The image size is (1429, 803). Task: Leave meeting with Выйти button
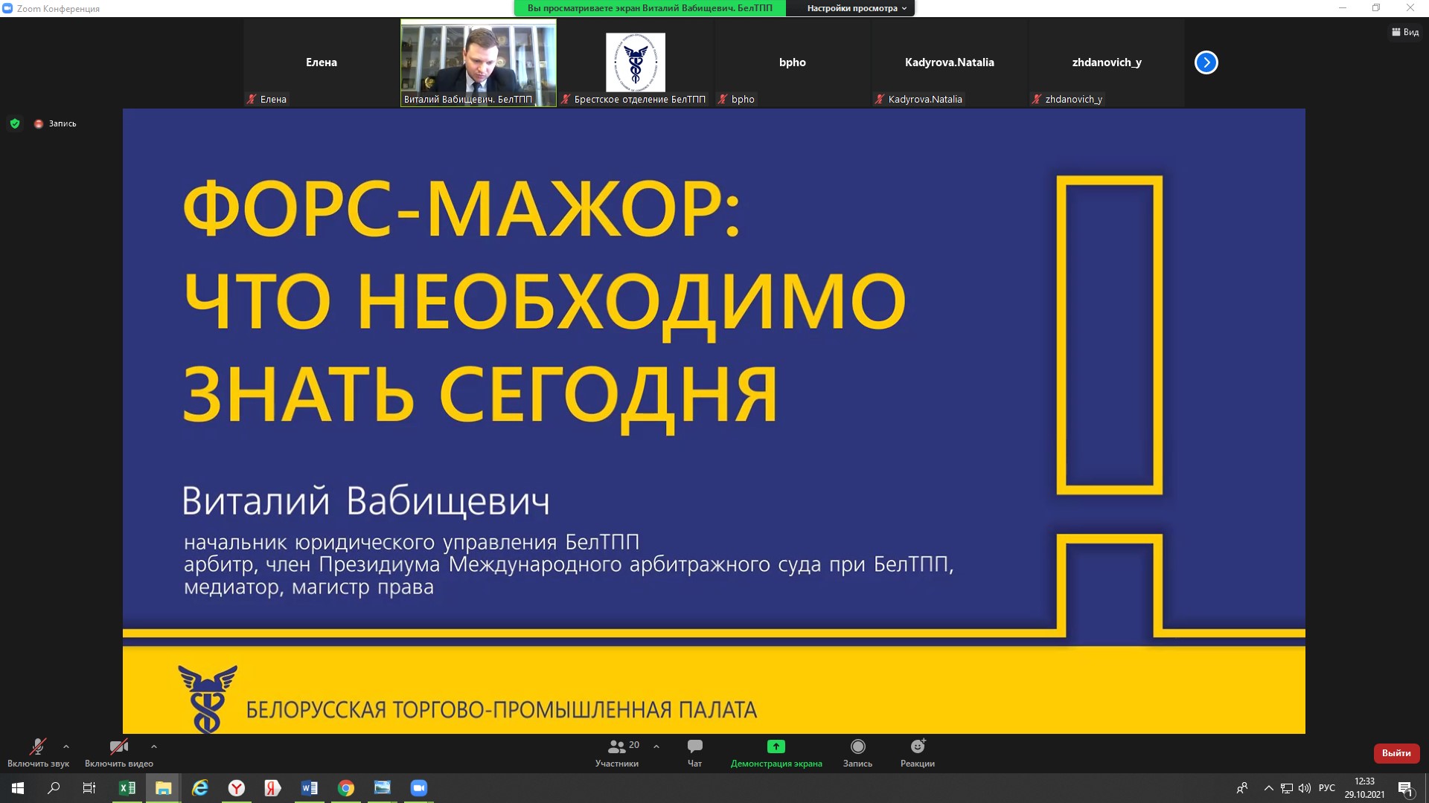(1396, 753)
